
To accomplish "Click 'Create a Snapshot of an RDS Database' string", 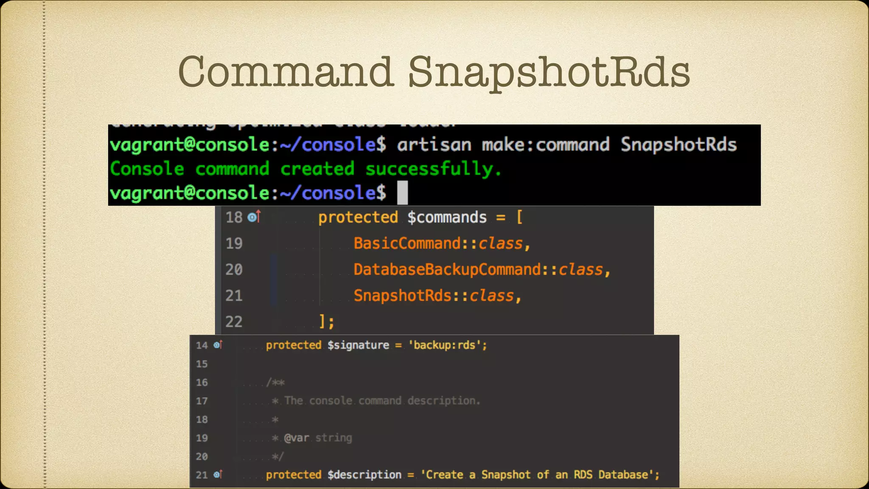I will [x=537, y=475].
